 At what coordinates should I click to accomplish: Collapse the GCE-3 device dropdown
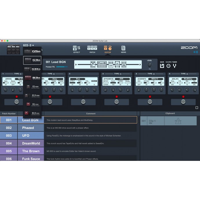[29, 45]
